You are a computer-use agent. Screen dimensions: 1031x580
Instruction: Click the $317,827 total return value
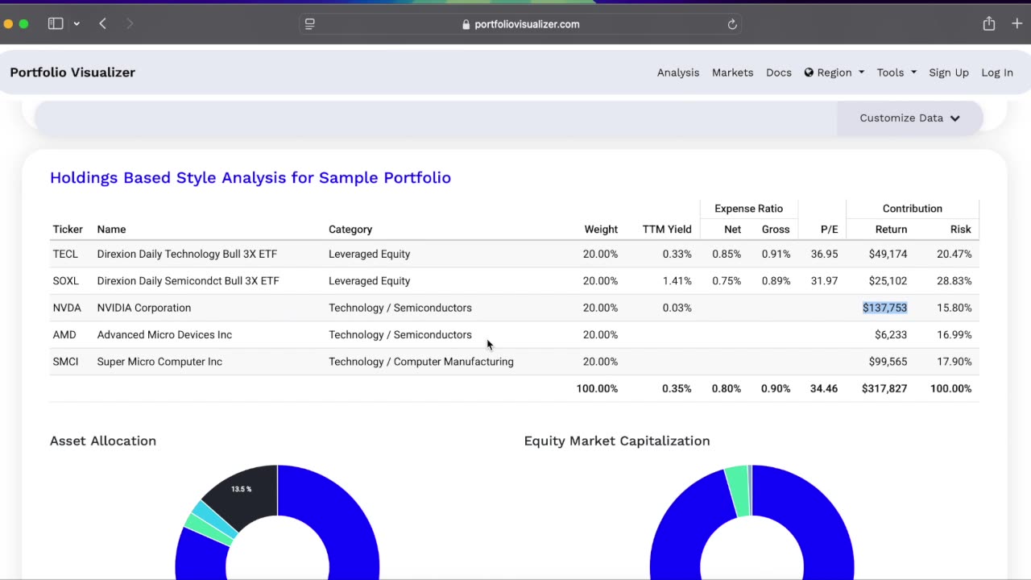coord(884,388)
